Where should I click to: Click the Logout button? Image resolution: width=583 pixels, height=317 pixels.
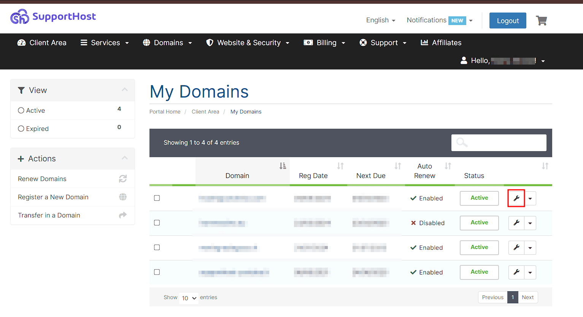508,21
